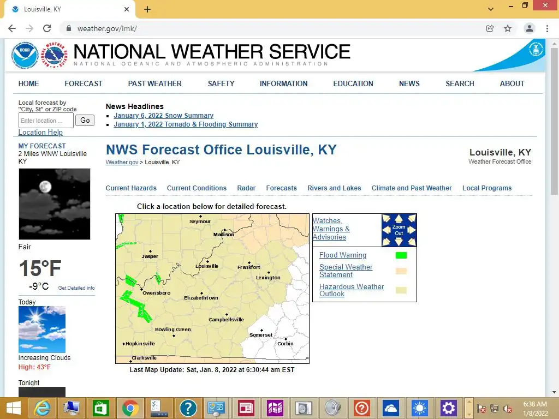
Task: Open the Action Center flag in system tray
Action: click(481, 409)
